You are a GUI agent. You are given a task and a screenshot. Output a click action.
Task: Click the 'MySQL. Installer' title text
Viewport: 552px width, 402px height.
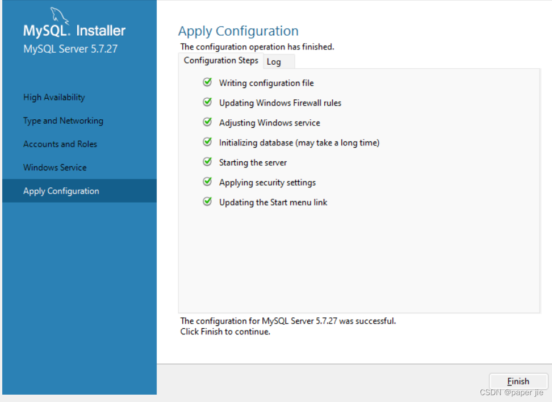[x=74, y=31]
